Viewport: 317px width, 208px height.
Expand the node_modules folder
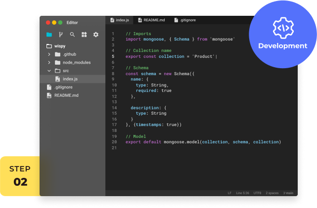click(x=49, y=63)
